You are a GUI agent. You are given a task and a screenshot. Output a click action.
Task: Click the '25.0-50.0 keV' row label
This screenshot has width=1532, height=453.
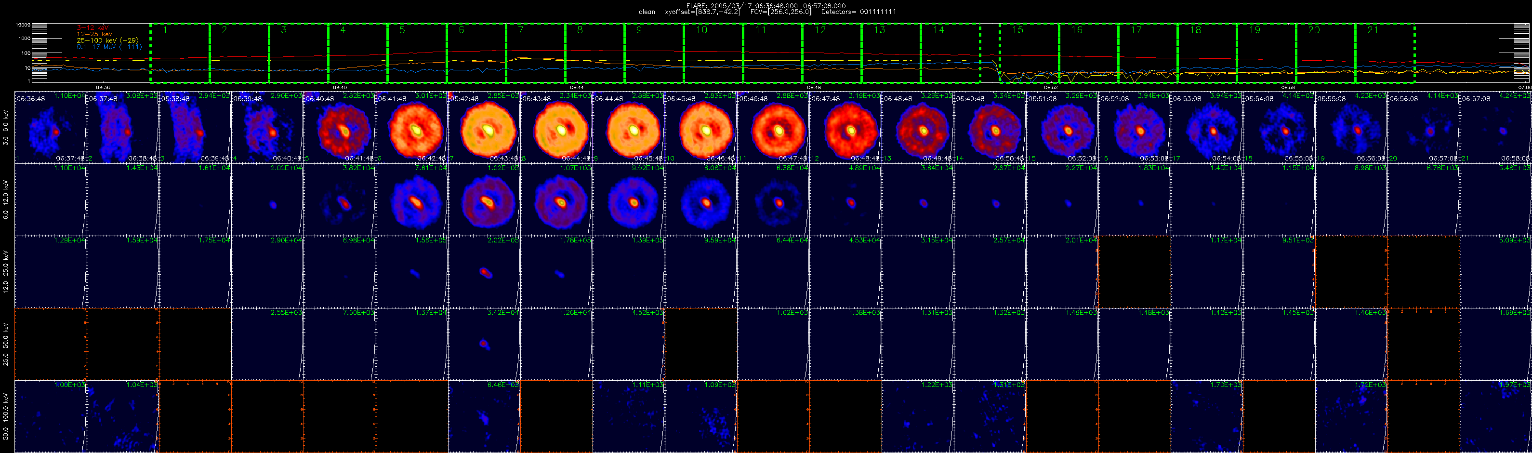pos(7,344)
